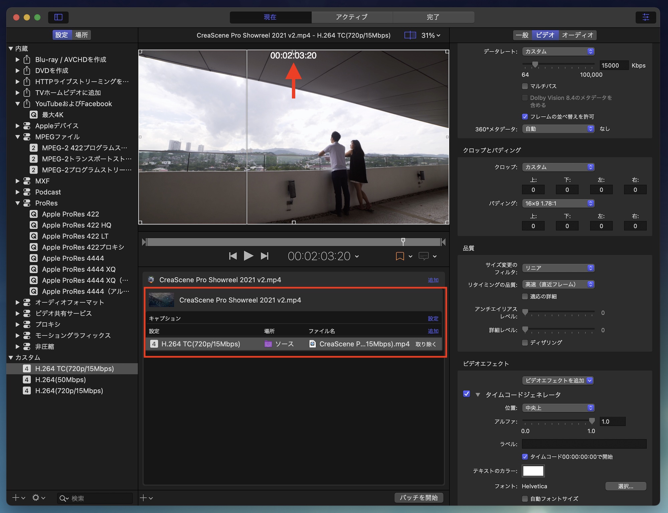Disable フレームの並べ替えを許可 checkbox
The height and width of the screenshot is (513, 668).
click(525, 116)
